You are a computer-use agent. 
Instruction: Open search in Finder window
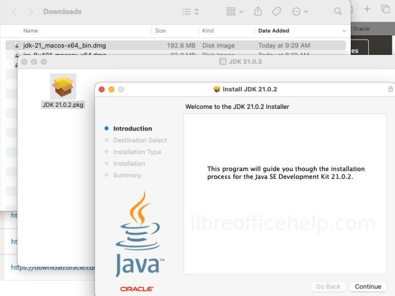pyautogui.click(x=337, y=11)
